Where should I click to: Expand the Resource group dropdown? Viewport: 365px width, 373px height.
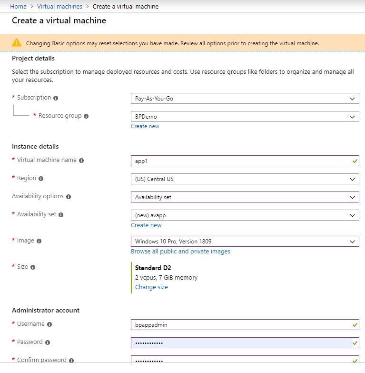click(245, 117)
